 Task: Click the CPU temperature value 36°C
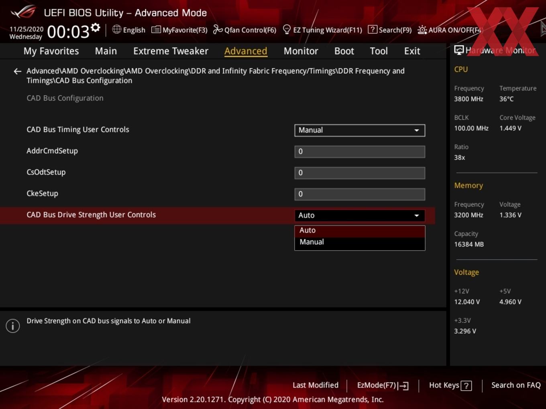[x=506, y=99]
